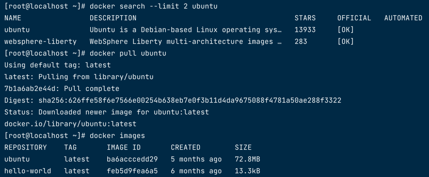Click the OFFICIAL column header
This screenshot has height=177, width=429.
[354, 18]
